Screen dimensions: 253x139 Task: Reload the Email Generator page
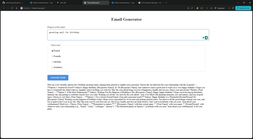[x=12, y=8]
